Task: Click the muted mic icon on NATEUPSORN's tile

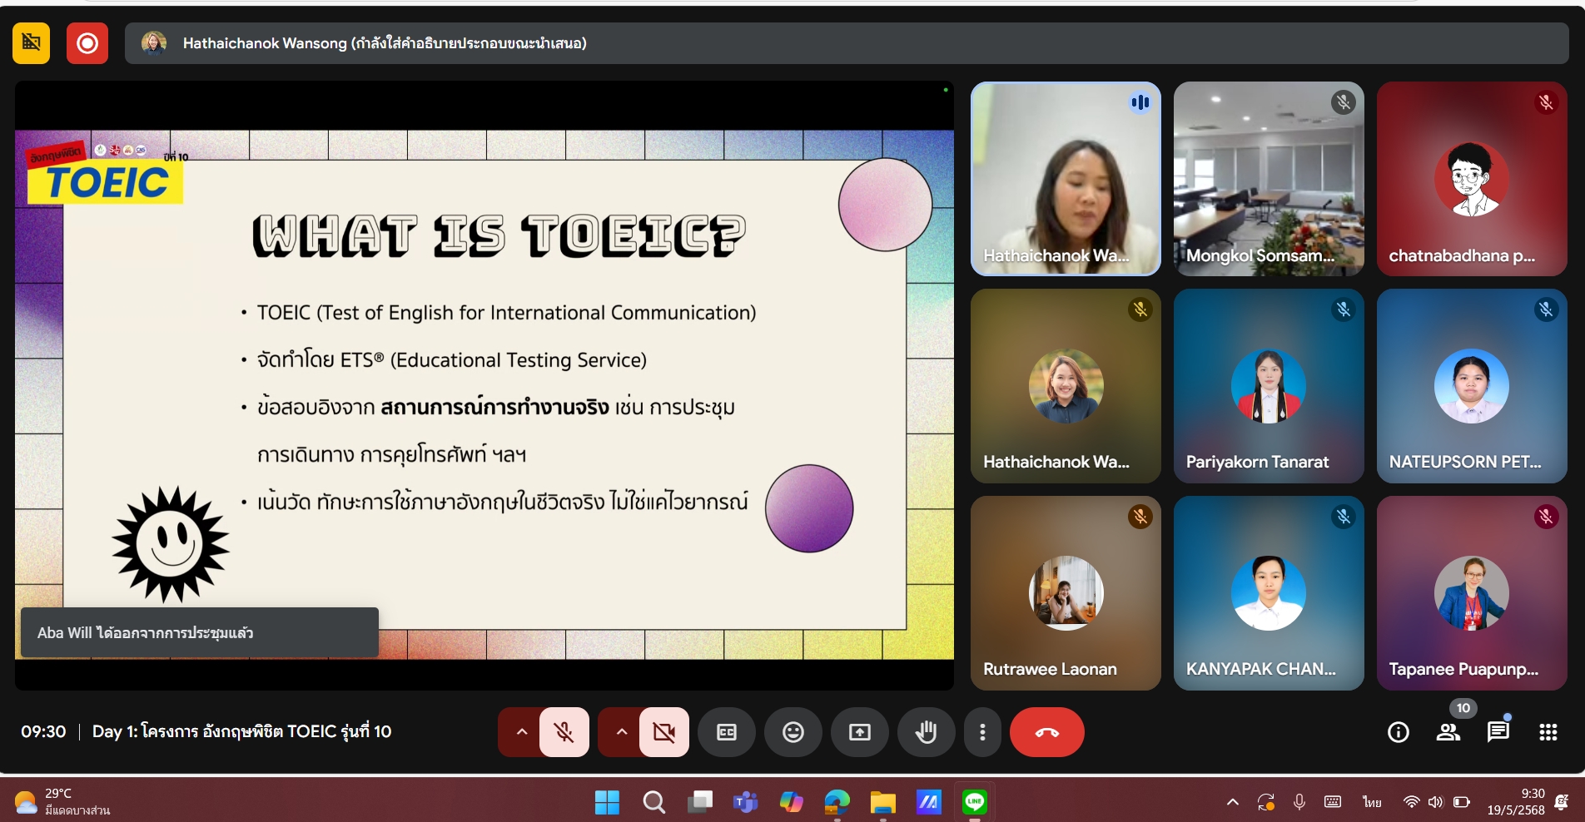Action: coord(1546,309)
